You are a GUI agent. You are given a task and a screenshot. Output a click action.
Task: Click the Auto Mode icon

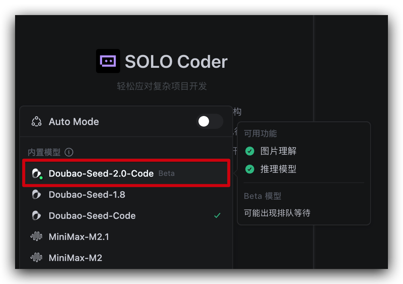pos(36,121)
